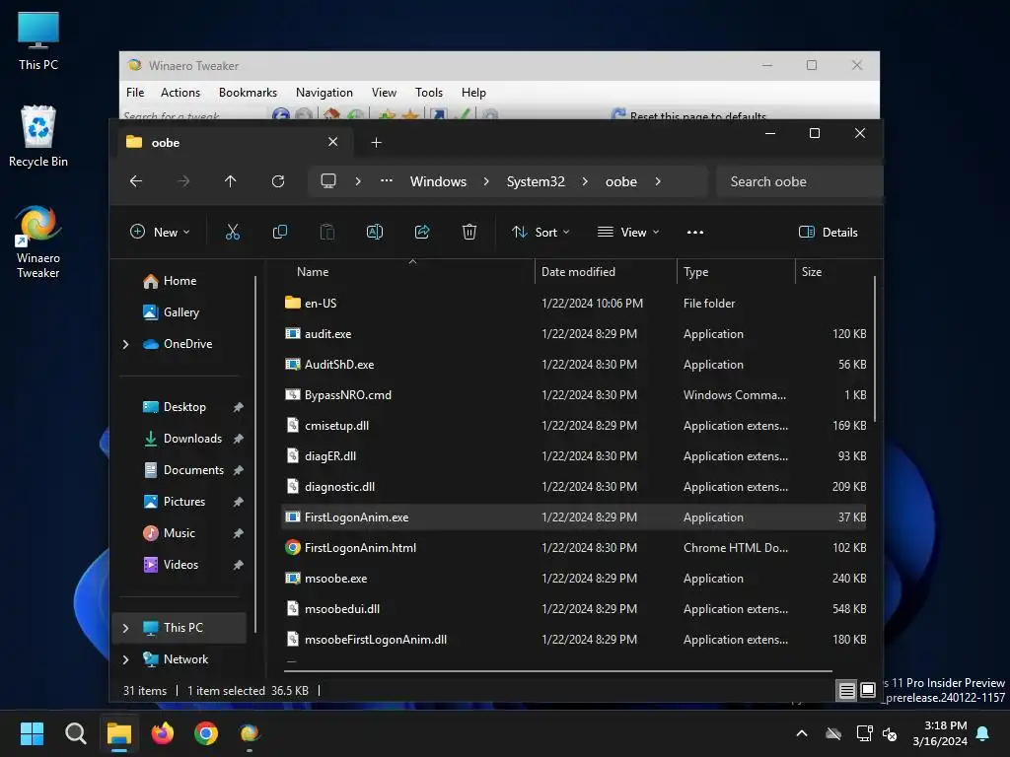
Task: Click the Paste clipboard icon
Action: (x=327, y=232)
